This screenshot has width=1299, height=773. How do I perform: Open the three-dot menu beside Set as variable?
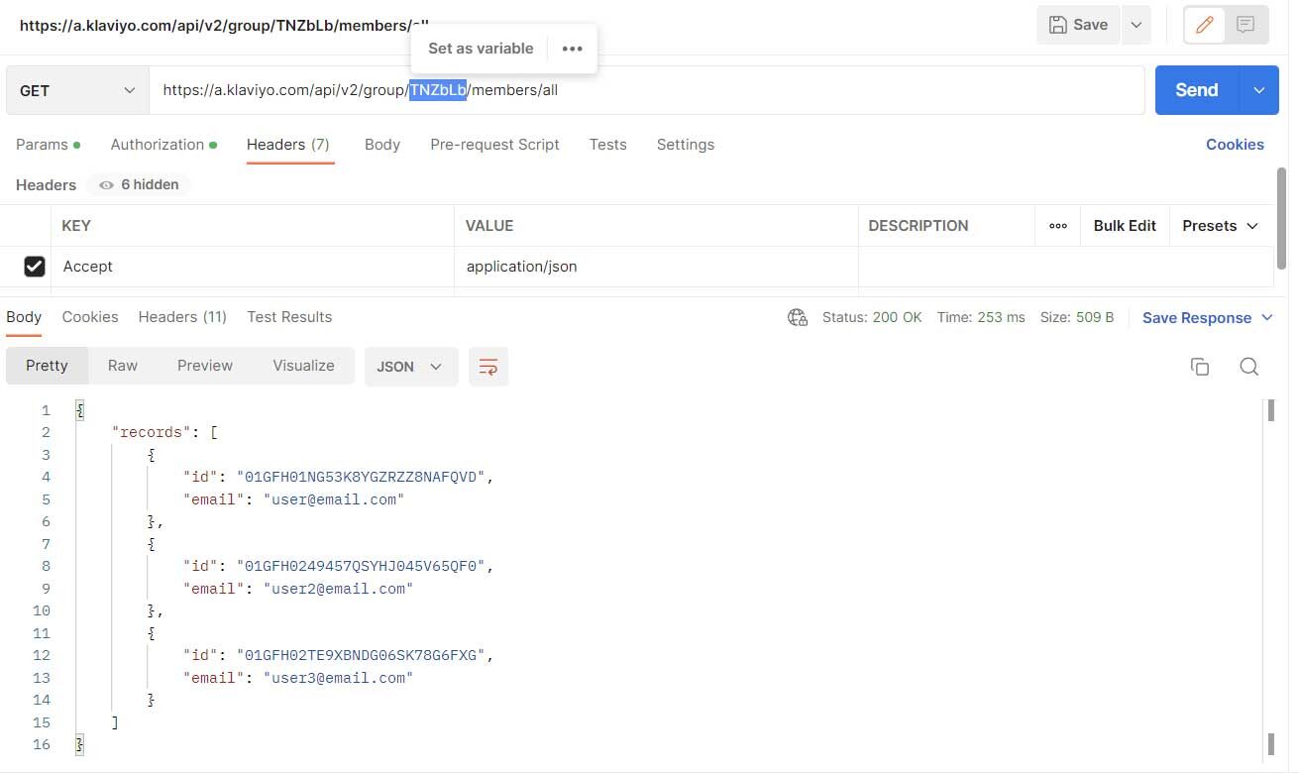tap(572, 48)
